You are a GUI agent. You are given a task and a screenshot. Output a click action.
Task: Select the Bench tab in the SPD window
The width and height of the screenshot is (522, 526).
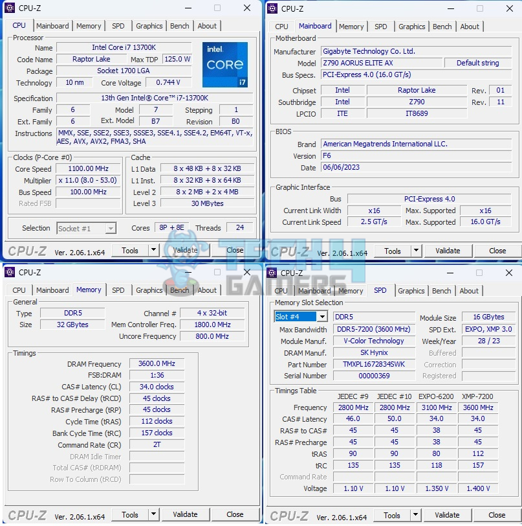(442, 291)
